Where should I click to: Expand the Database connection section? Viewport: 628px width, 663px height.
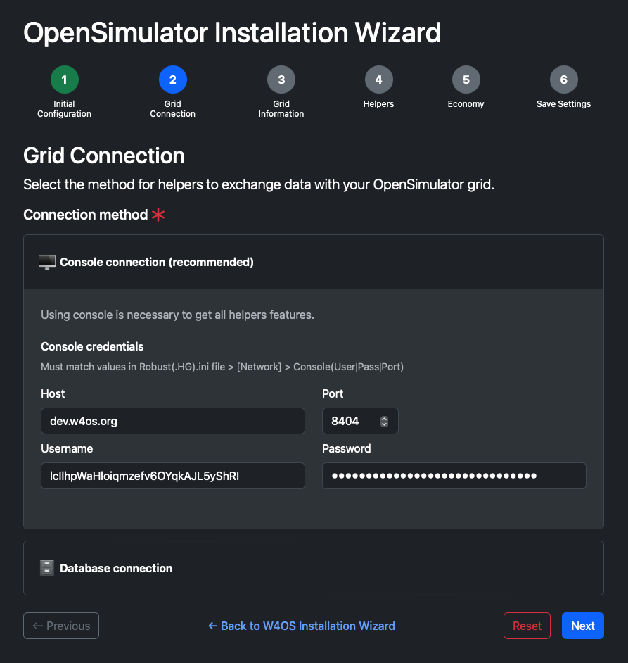click(314, 568)
